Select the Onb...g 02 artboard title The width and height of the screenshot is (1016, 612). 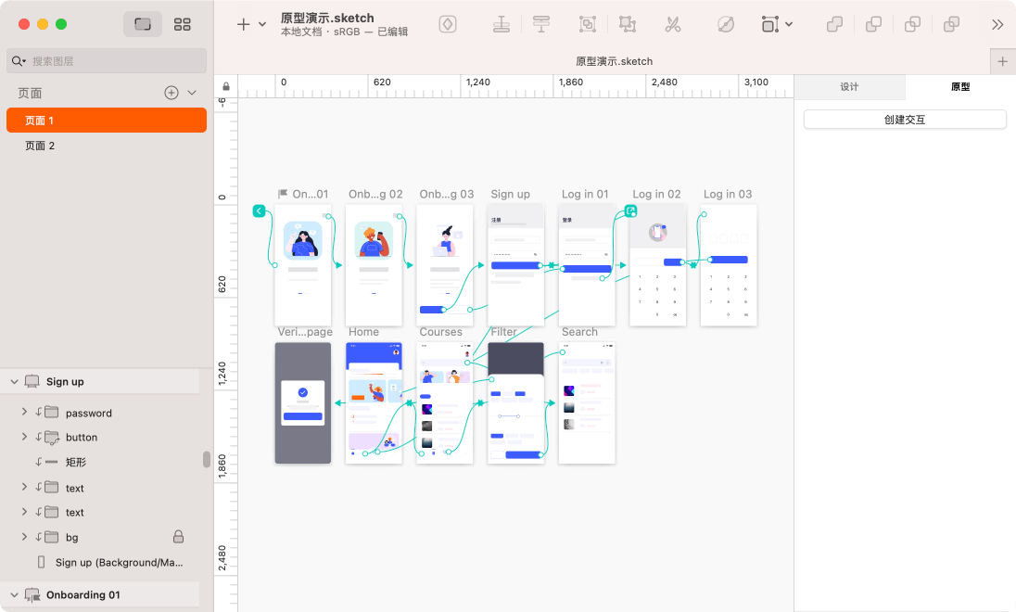pos(375,194)
